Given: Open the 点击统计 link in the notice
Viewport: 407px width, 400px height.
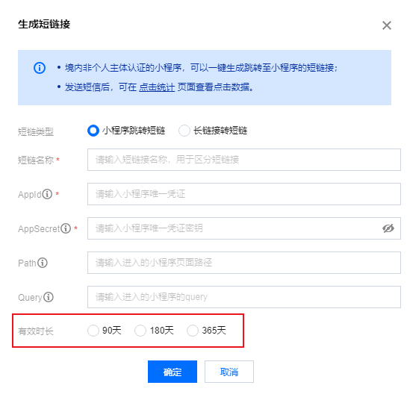Looking at the screenshot, I should click(x=157, y=87).
